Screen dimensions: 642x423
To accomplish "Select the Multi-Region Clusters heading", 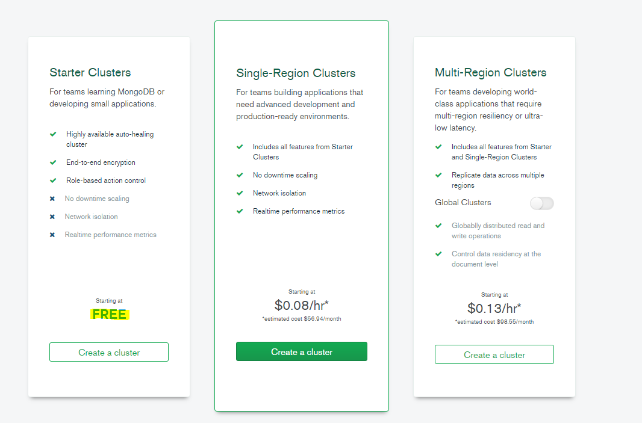I will [490, 72].
